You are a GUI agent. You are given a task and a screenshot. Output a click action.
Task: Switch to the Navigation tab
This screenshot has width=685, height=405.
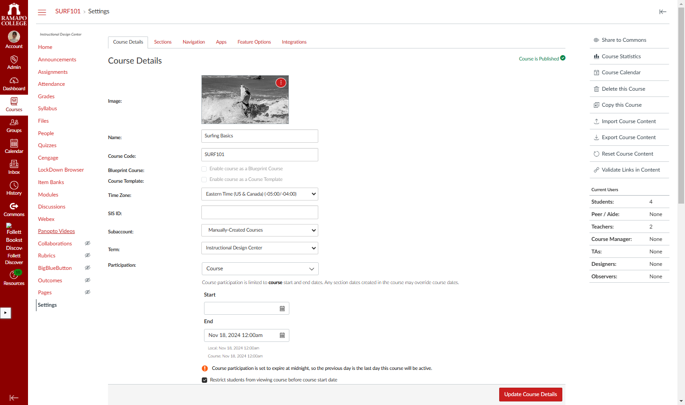pyautogui.click(x=194, y=42)
